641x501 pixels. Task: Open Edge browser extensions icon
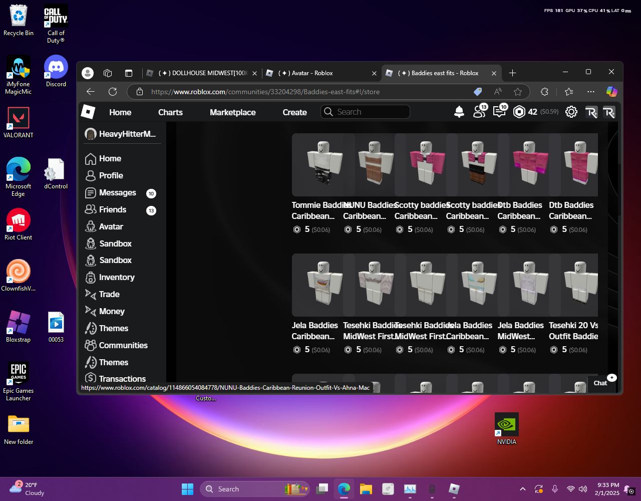(x=544, y=92)
